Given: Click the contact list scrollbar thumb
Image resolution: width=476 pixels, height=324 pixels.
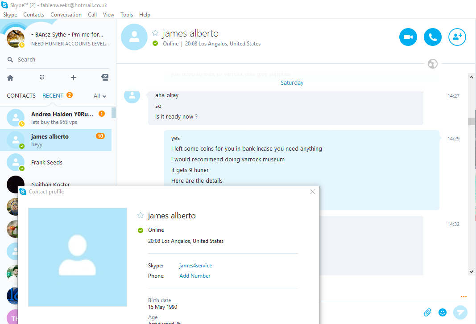Looking at the screenshot, I should (x=114, y=113).
